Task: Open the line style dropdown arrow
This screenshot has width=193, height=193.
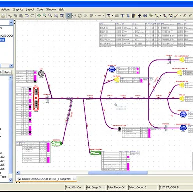Action: pos(103,16)
